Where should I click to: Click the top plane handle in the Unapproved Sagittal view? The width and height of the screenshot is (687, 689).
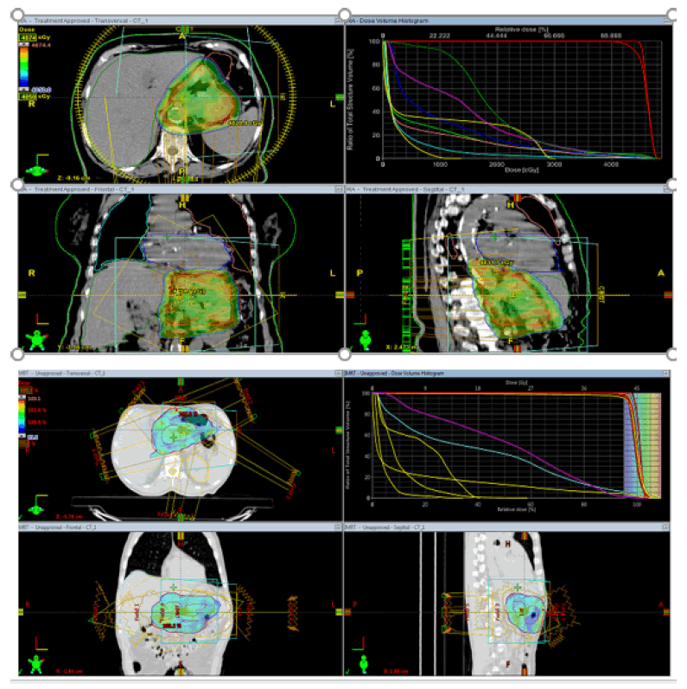[524, 536]
